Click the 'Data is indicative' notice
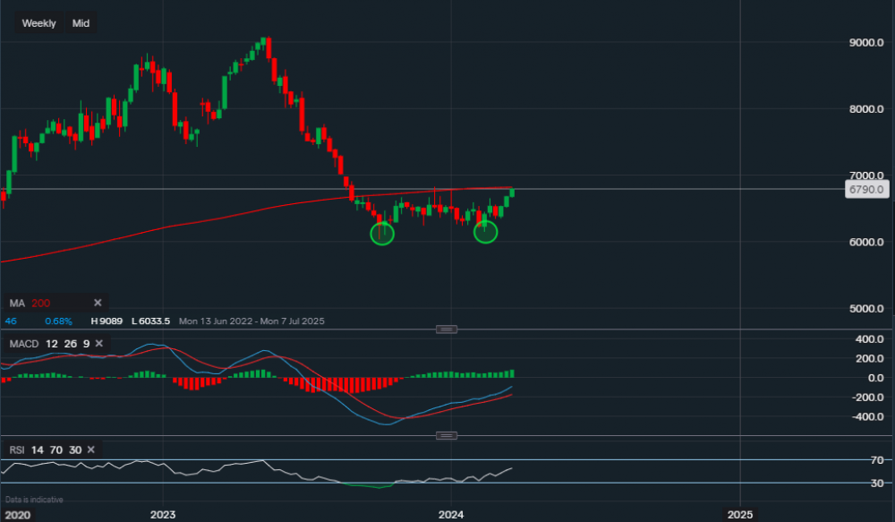Viewport: 895px width, 522px height. point(34,500)
